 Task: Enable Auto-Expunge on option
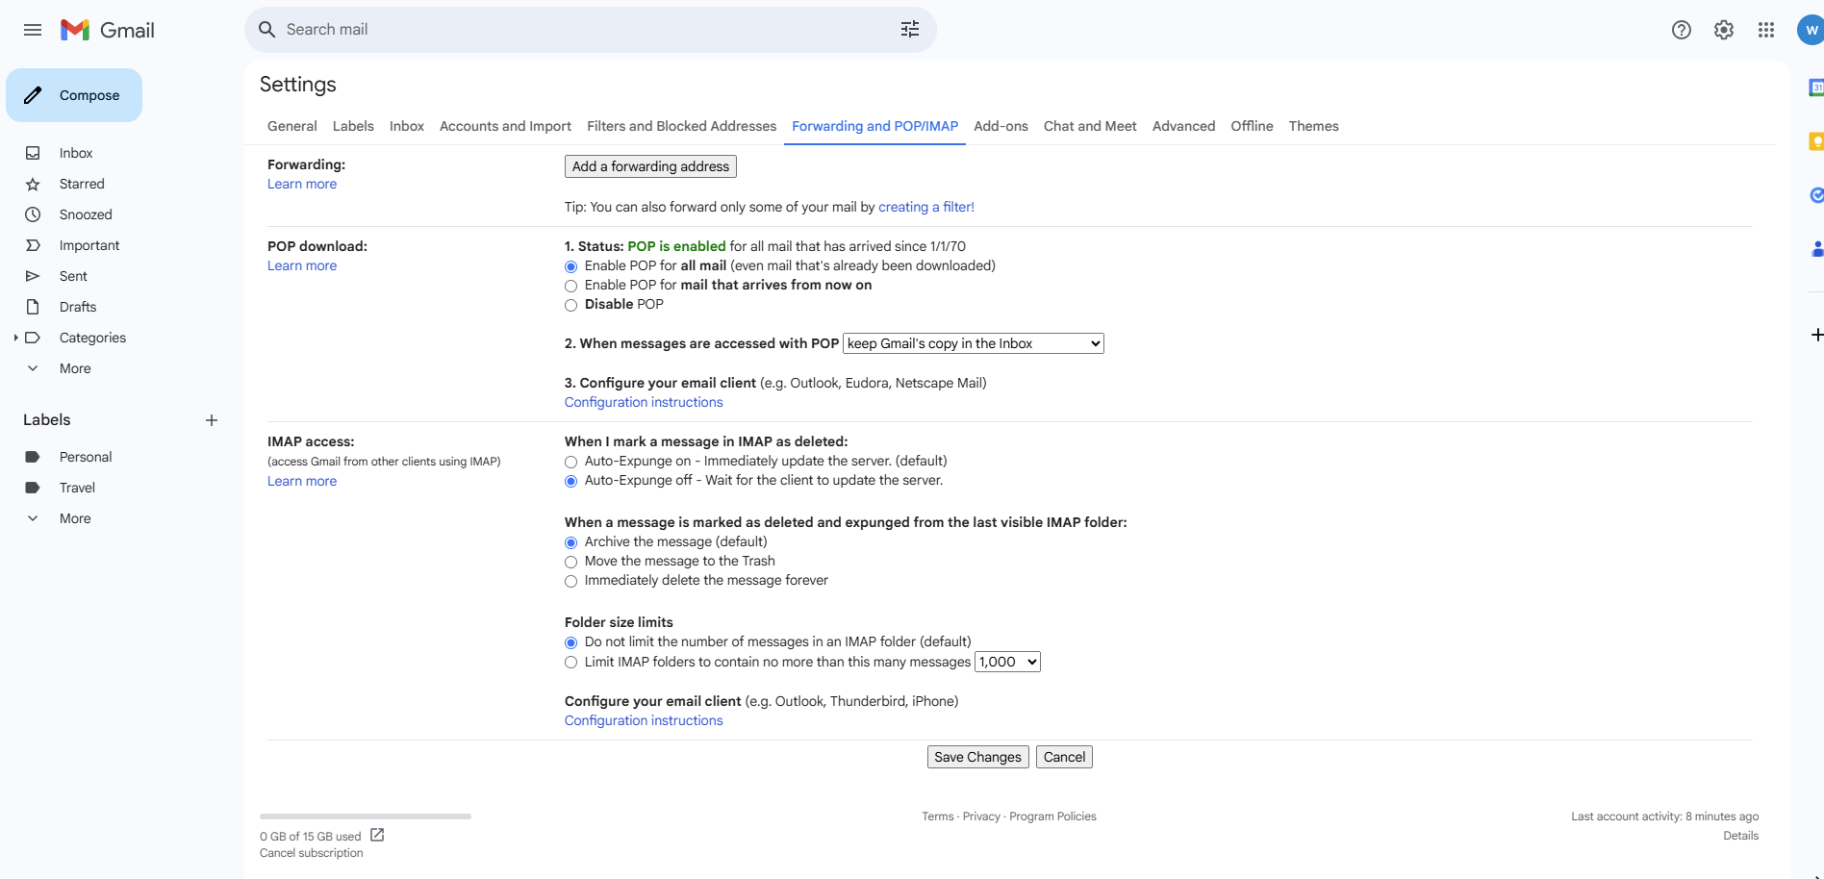coord(570,462)
